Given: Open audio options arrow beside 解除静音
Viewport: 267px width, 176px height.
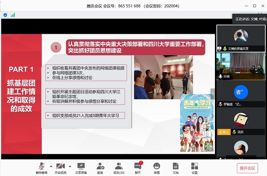Looking at the screenshot, I should point(51,166).
